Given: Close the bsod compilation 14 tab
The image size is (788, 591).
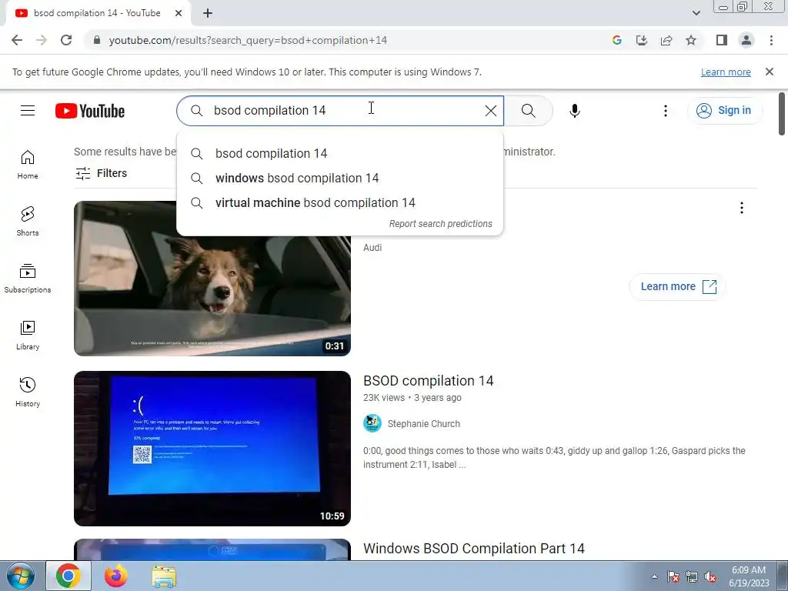Looking at the screenshot, I should coord(179,13).
